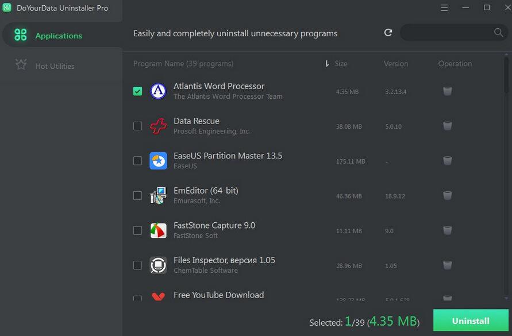Click the vertical scrollbar thumb
Screen dimensions: 512x336
point(506,75)
